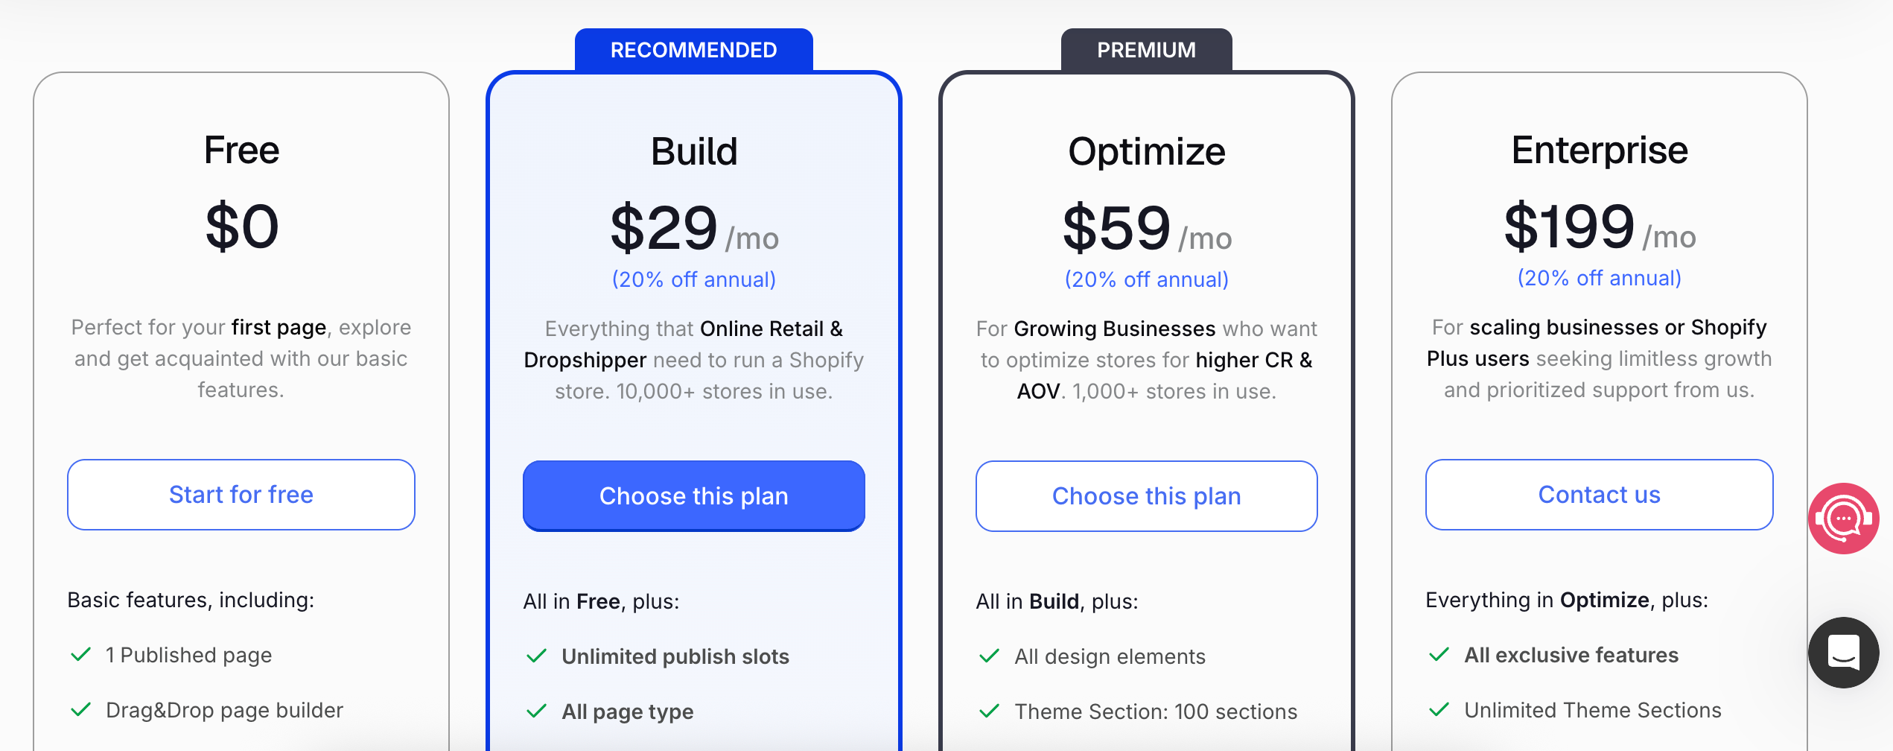Click checkmark beside Unlimited Theme Sections
The width and height of the screenshot is (1893, 751).
(x=1439, y=710)
